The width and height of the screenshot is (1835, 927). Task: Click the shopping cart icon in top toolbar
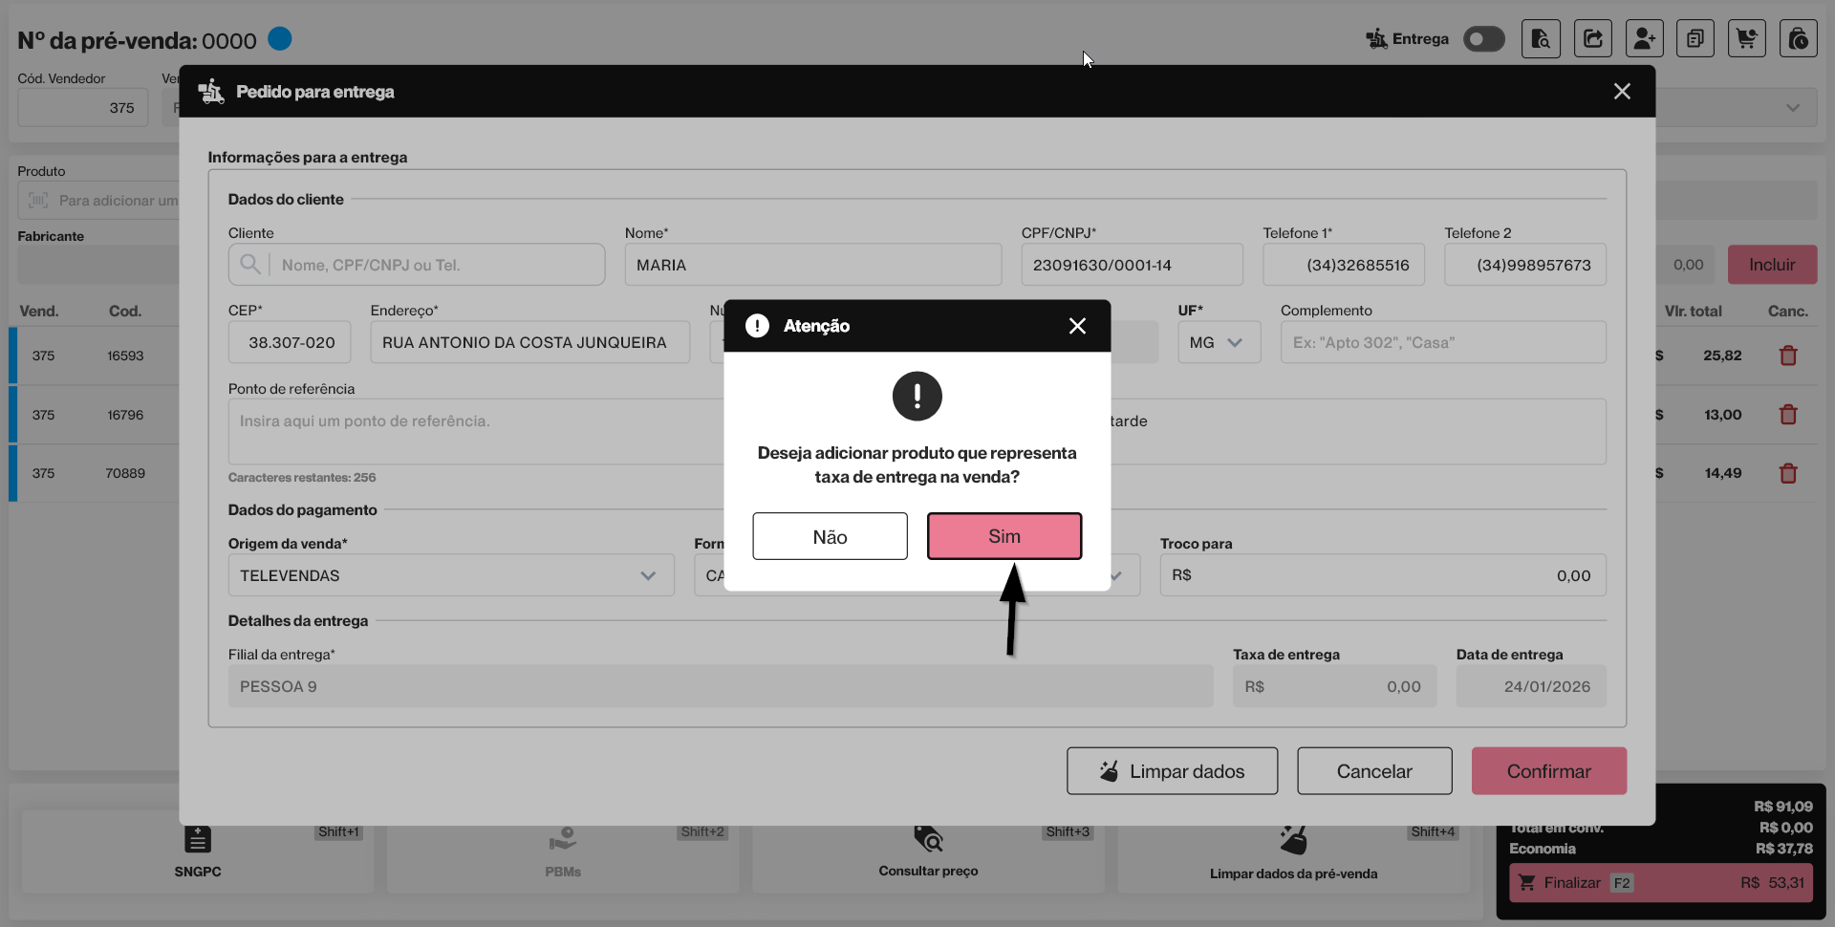click(1747, 39)
